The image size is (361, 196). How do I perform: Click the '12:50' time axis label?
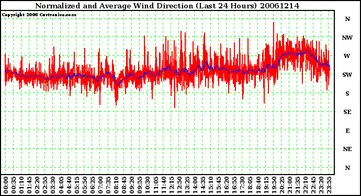179,185
